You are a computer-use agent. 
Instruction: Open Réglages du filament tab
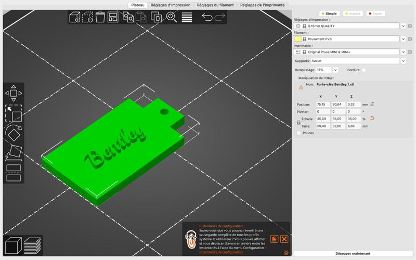point(215,5)
